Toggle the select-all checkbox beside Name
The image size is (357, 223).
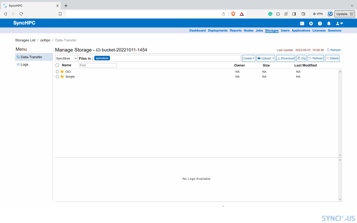click(57, 65)
